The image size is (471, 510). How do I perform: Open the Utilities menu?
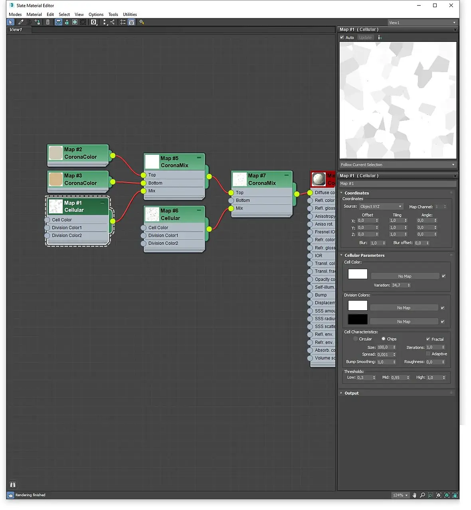[x=130, y=14]
